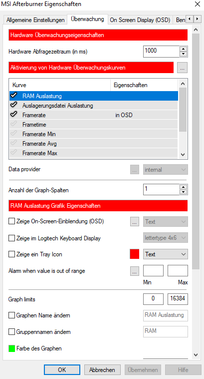Screen dimensions: 204x379
Task: Switch to On Screen Display (OSD) tab
Action: pos(140,20)
